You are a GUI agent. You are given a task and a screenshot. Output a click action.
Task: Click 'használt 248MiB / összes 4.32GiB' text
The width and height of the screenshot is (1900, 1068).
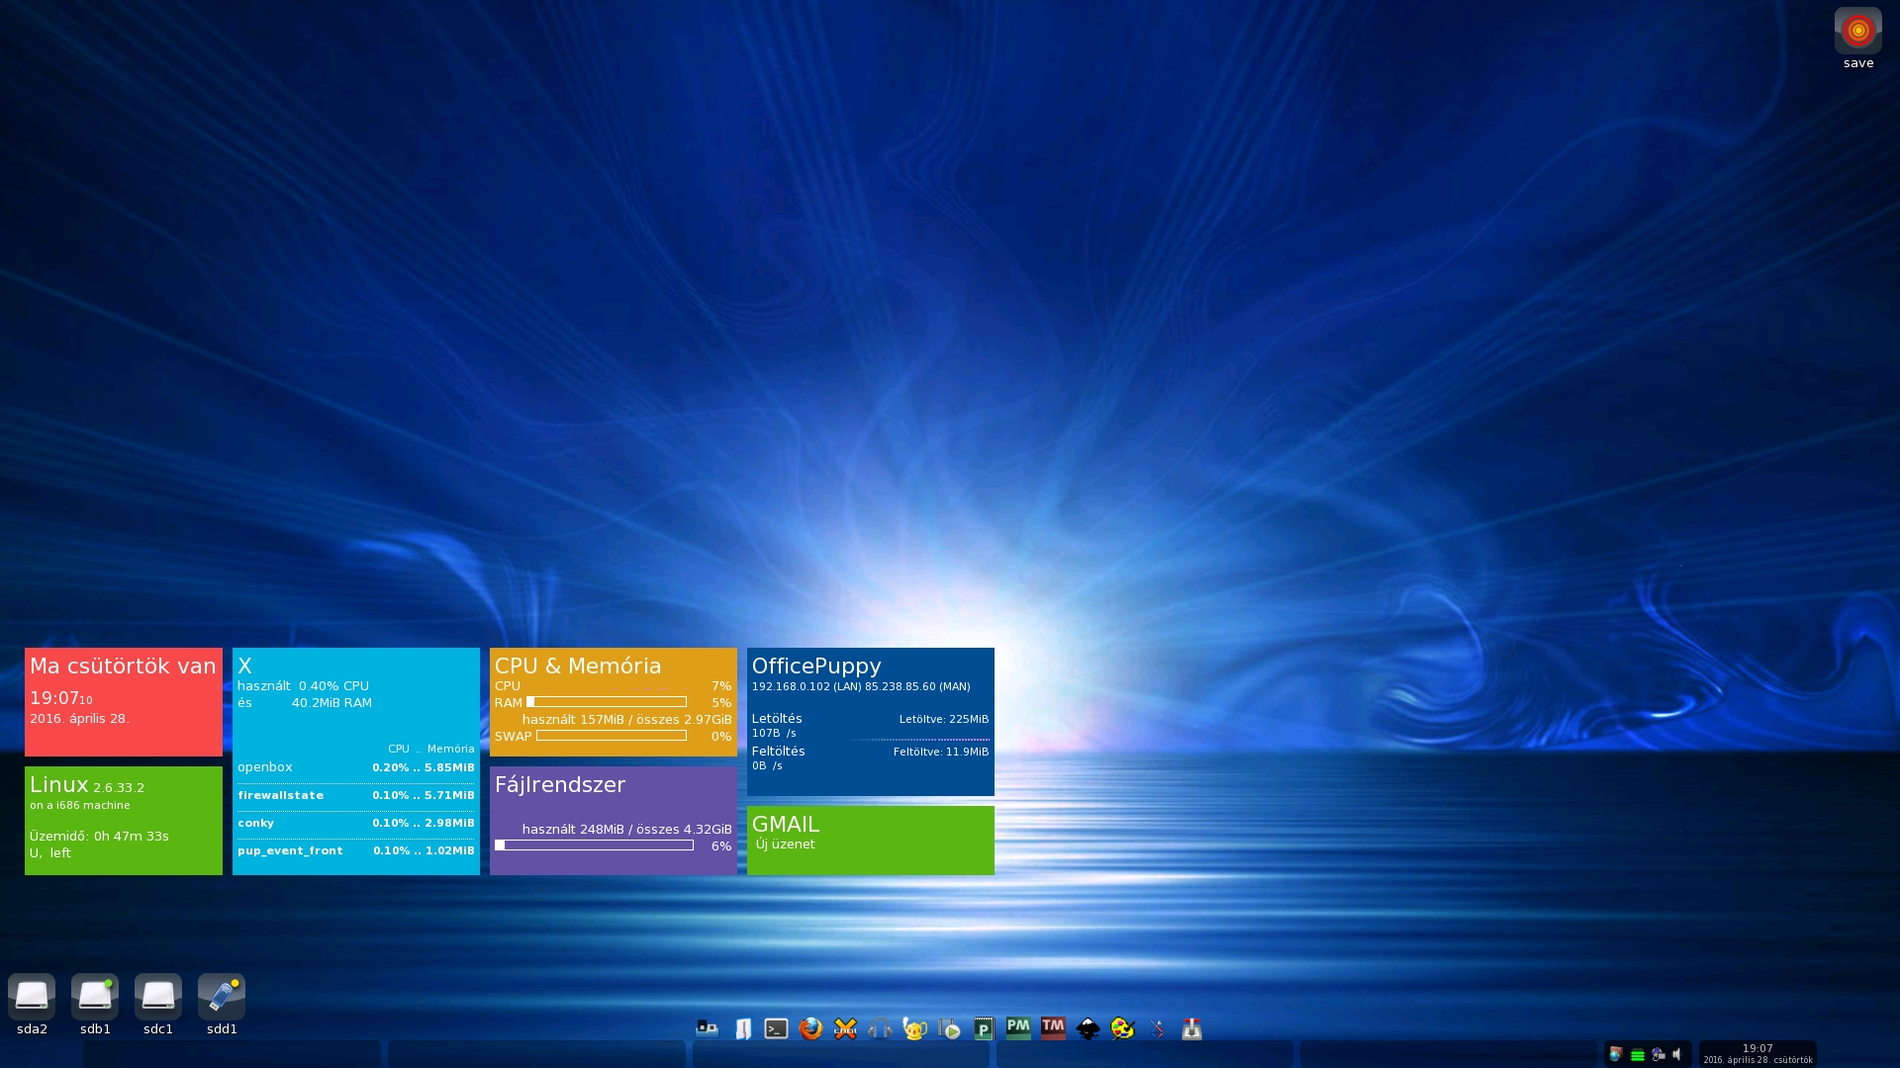pos(627,830)
